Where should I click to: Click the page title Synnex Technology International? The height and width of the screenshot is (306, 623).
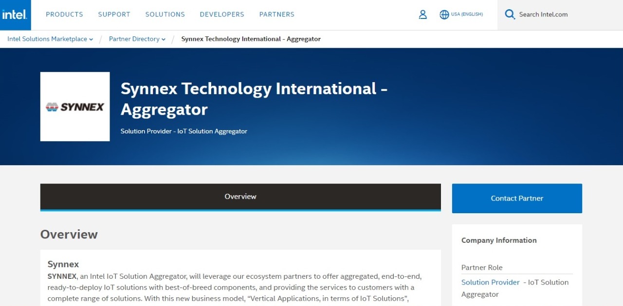tap(254, 99)
